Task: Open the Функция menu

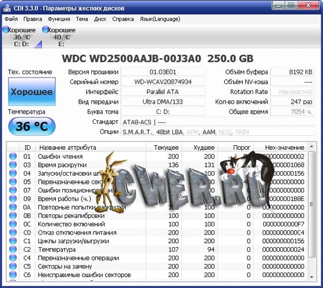Action: 59,19
